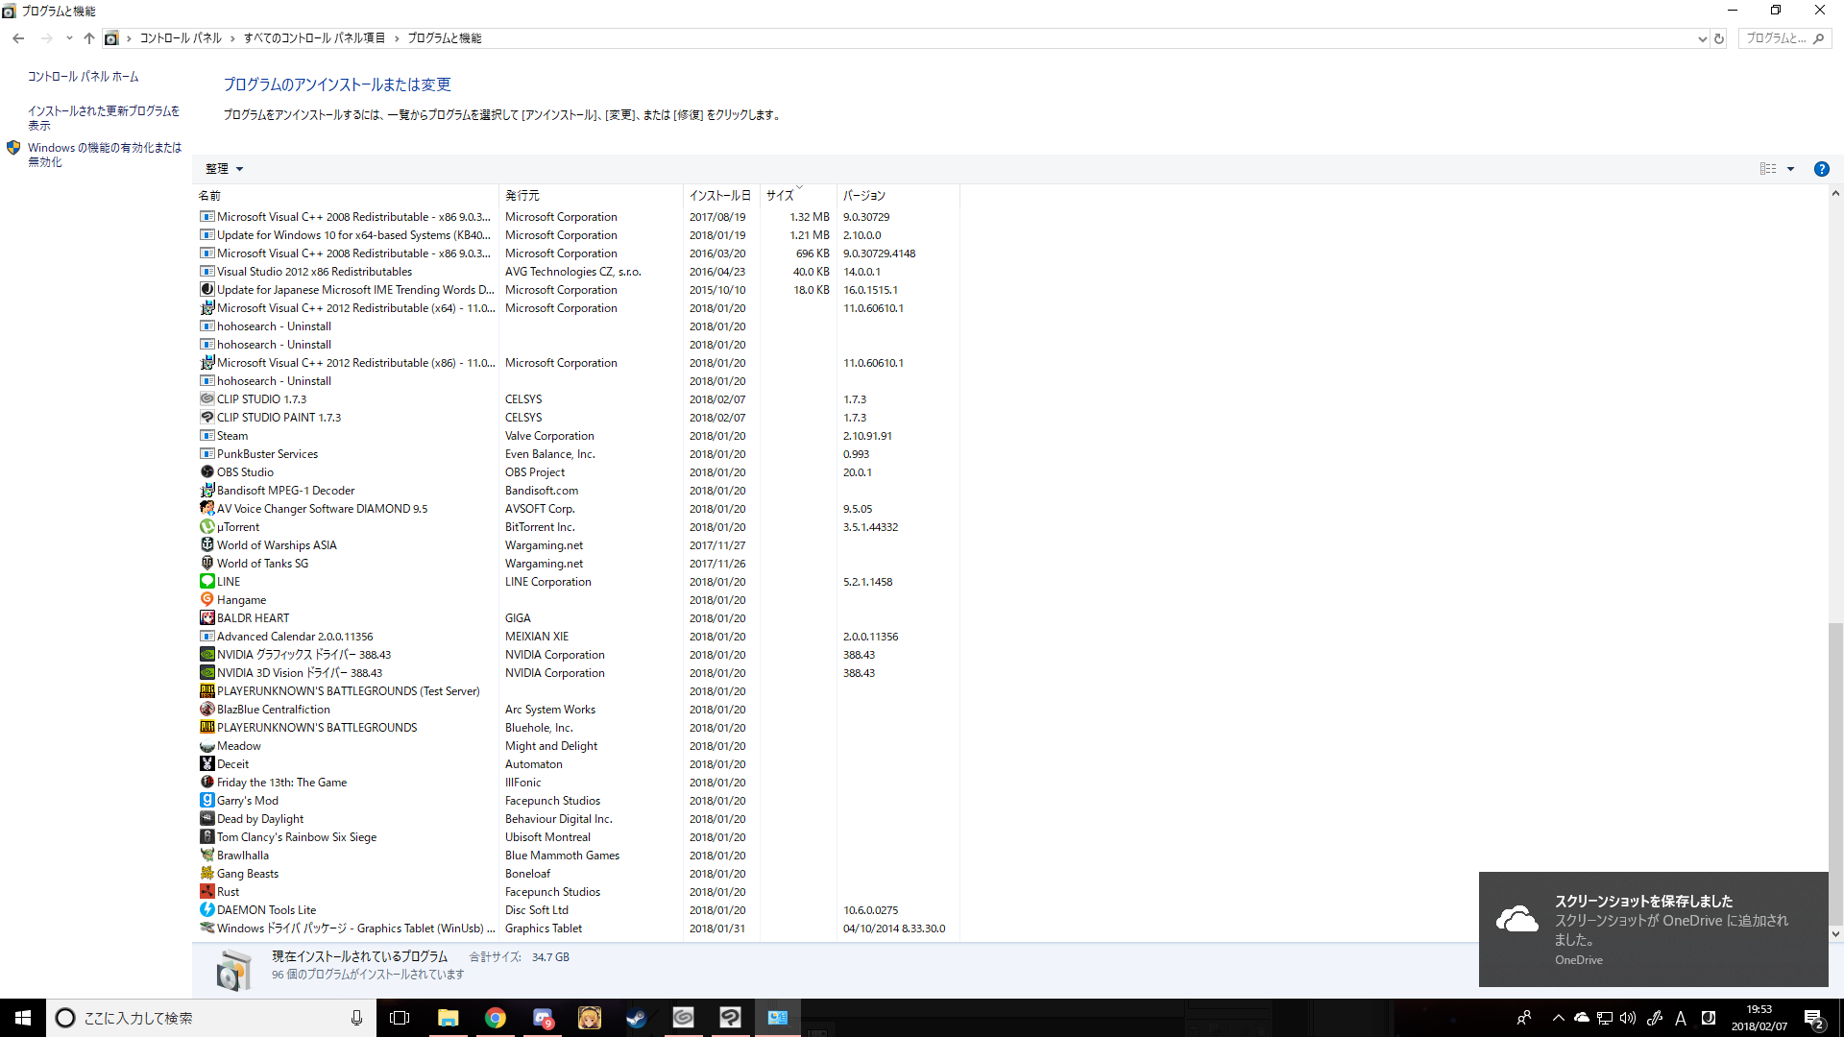
Task: Expand the address bar history dropdown
Action: [1702, 38]
